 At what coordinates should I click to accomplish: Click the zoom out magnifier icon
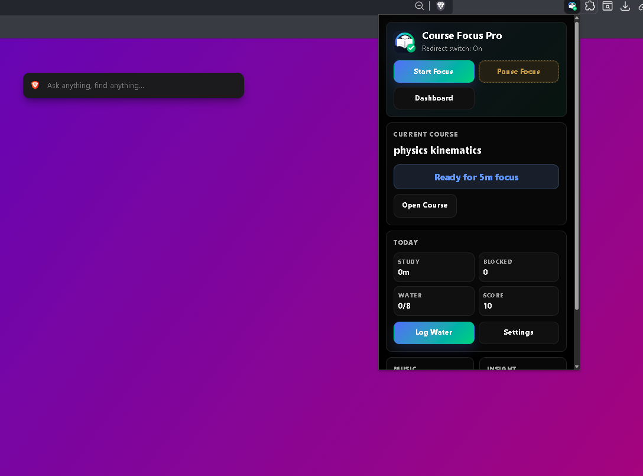[419, 6]
